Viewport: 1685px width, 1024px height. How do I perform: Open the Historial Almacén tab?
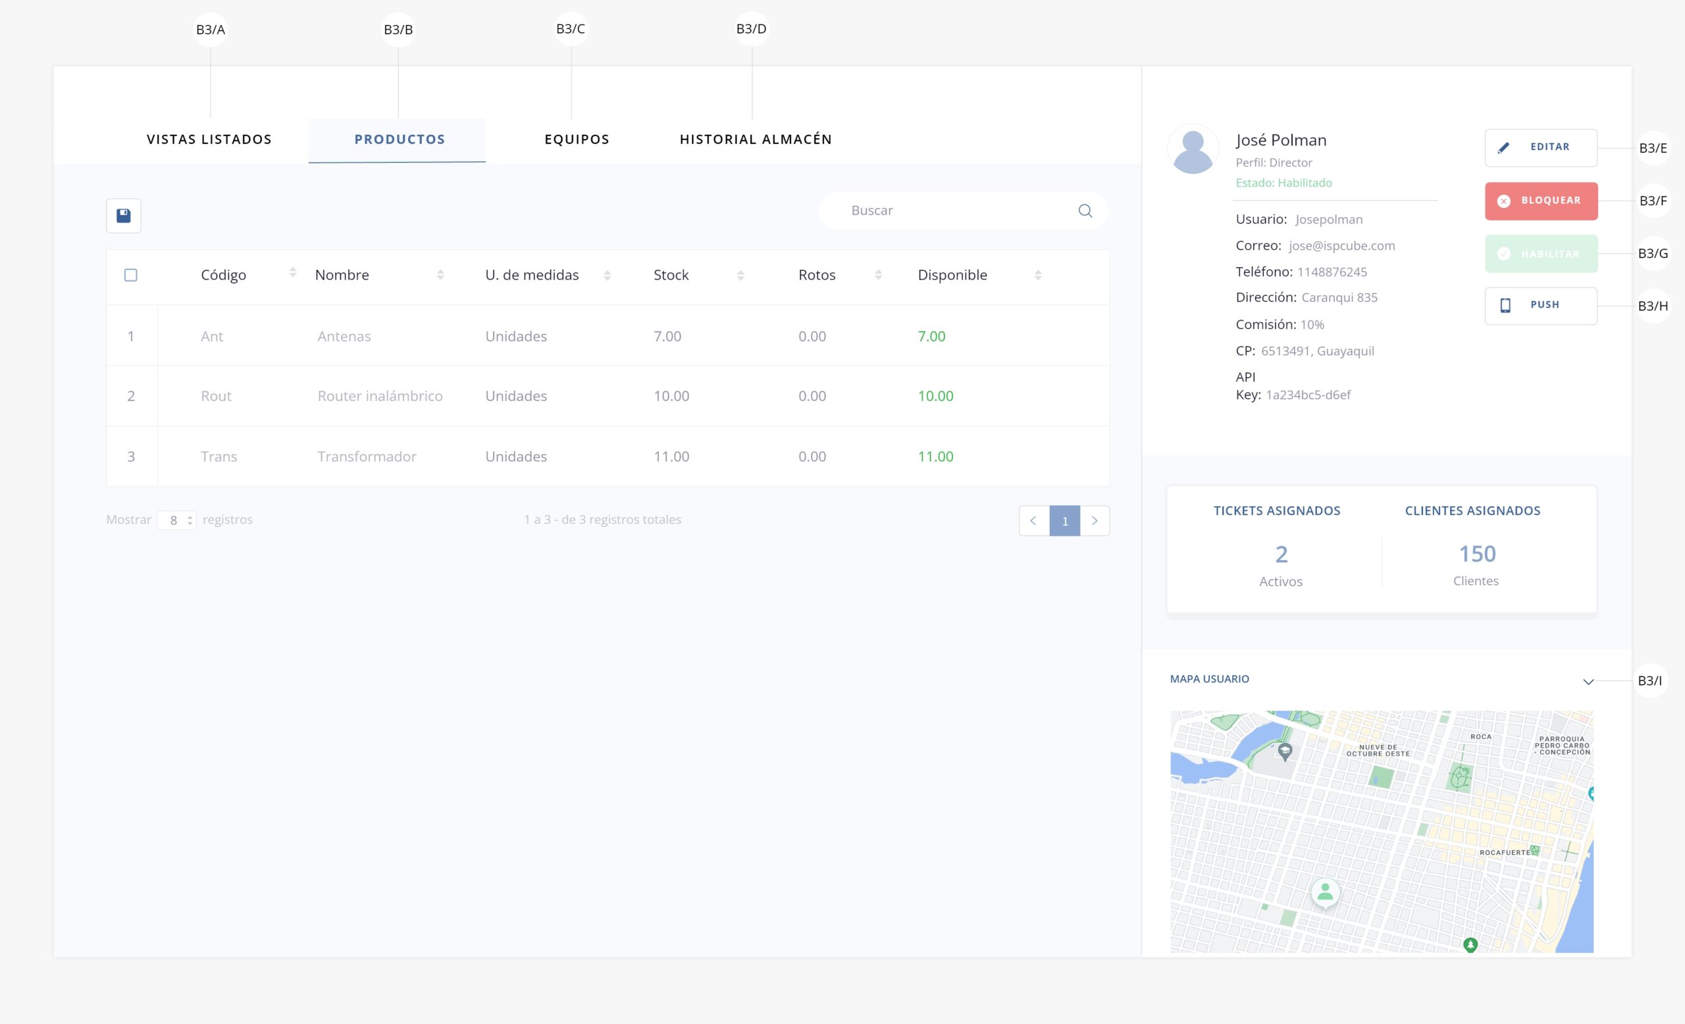756,140
